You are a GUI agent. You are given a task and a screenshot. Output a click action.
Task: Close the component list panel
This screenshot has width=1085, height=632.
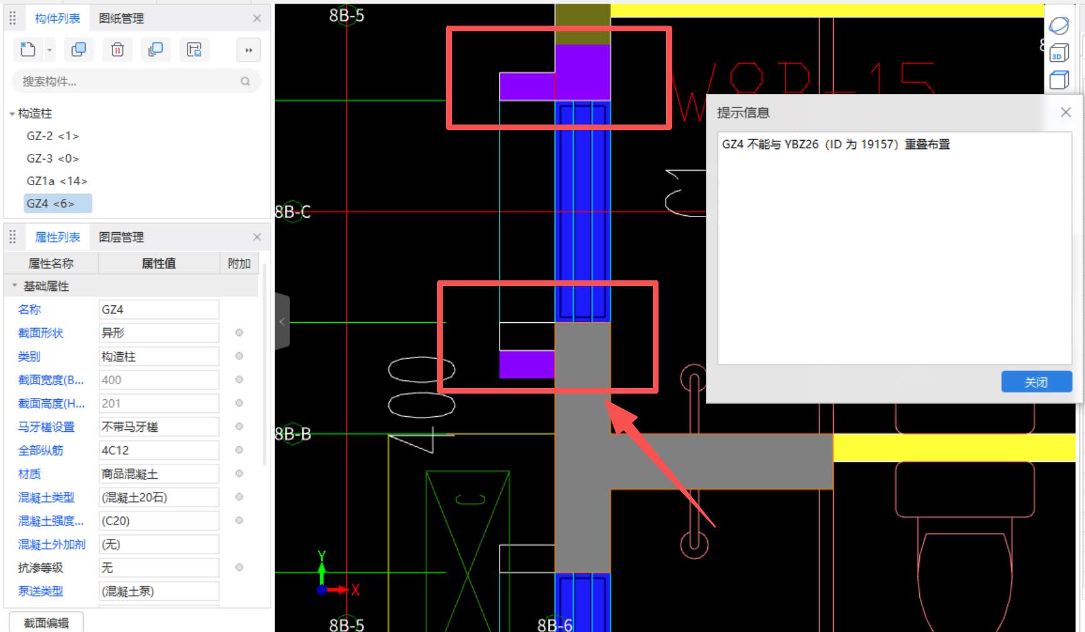[x=257, y=19]
